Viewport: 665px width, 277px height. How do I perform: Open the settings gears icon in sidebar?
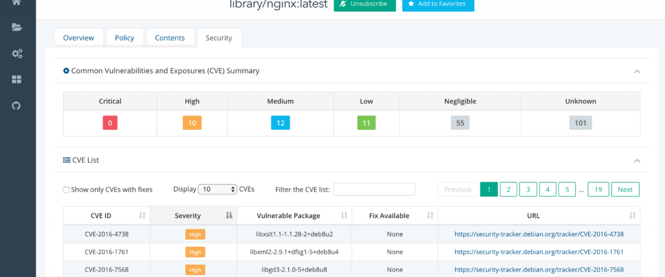coord(17,53)
